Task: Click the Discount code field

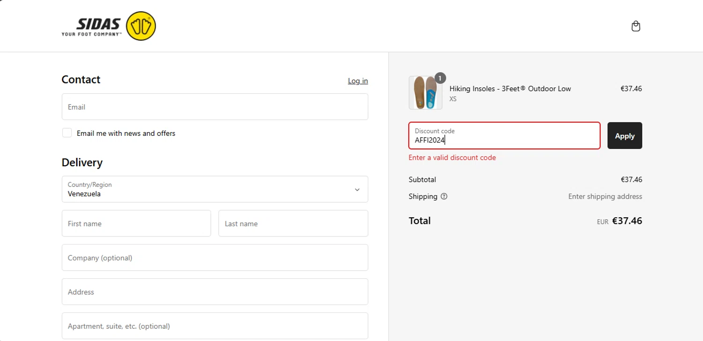Action: pyautogui.click(x=504, y=136)
